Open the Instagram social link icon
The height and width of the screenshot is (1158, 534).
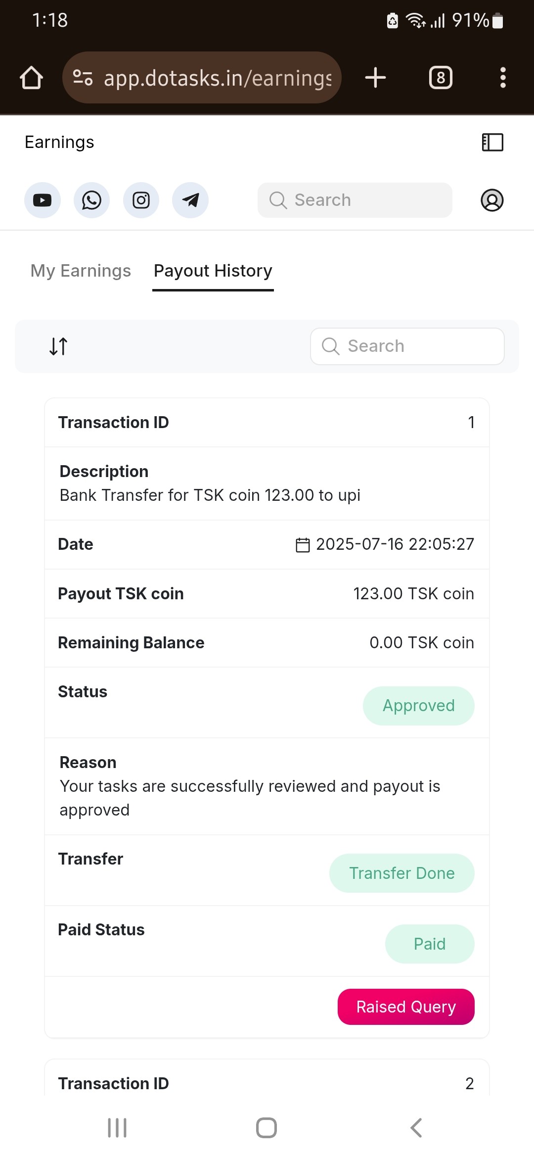141,200
